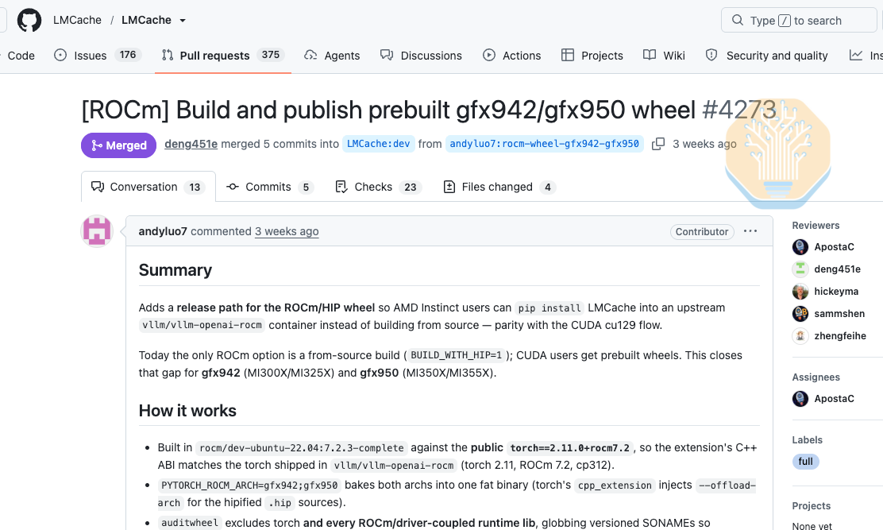Image resolution: width=883 pixels, height=530 pixels.
Task: Open the LMCache organization link
Action: click(77, 21)
